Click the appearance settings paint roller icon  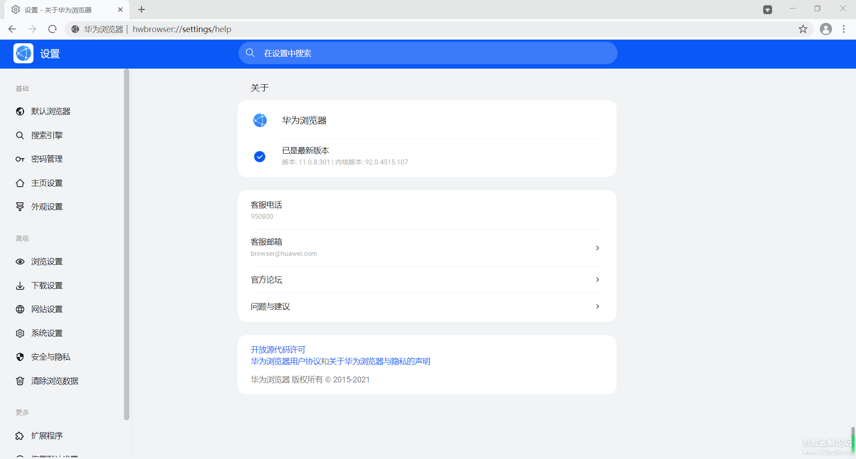click(20, 207)
